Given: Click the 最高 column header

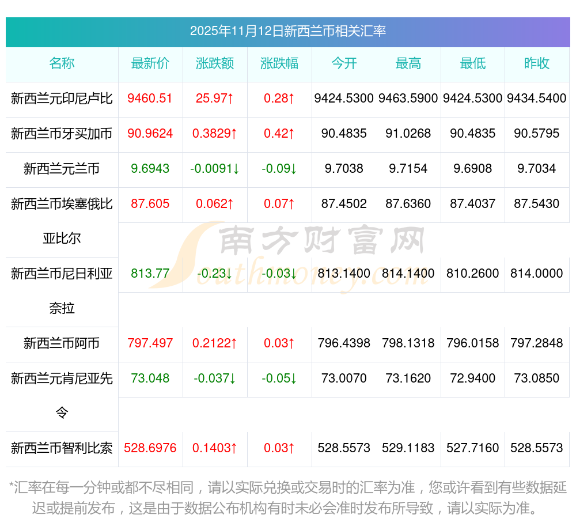Looking at the screenshot, I should 408,64.
